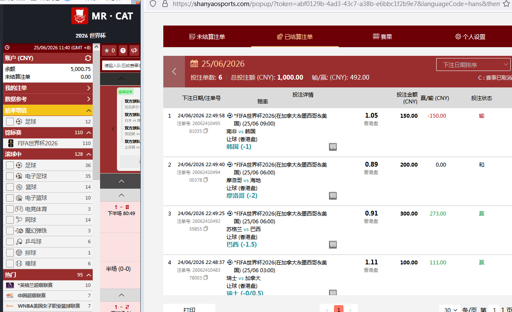Collapse panel above 下半场 80:49 match
Viewport: 512px width, 312px height.
click(x=121, y=195)
